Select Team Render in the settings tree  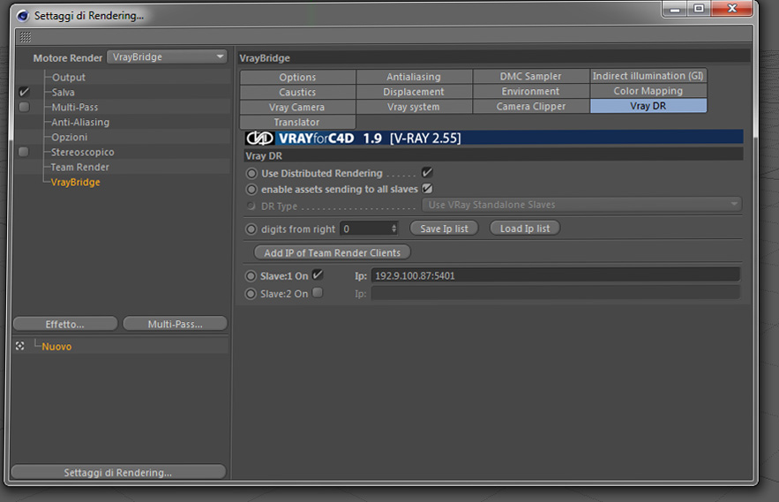[80, 167]
